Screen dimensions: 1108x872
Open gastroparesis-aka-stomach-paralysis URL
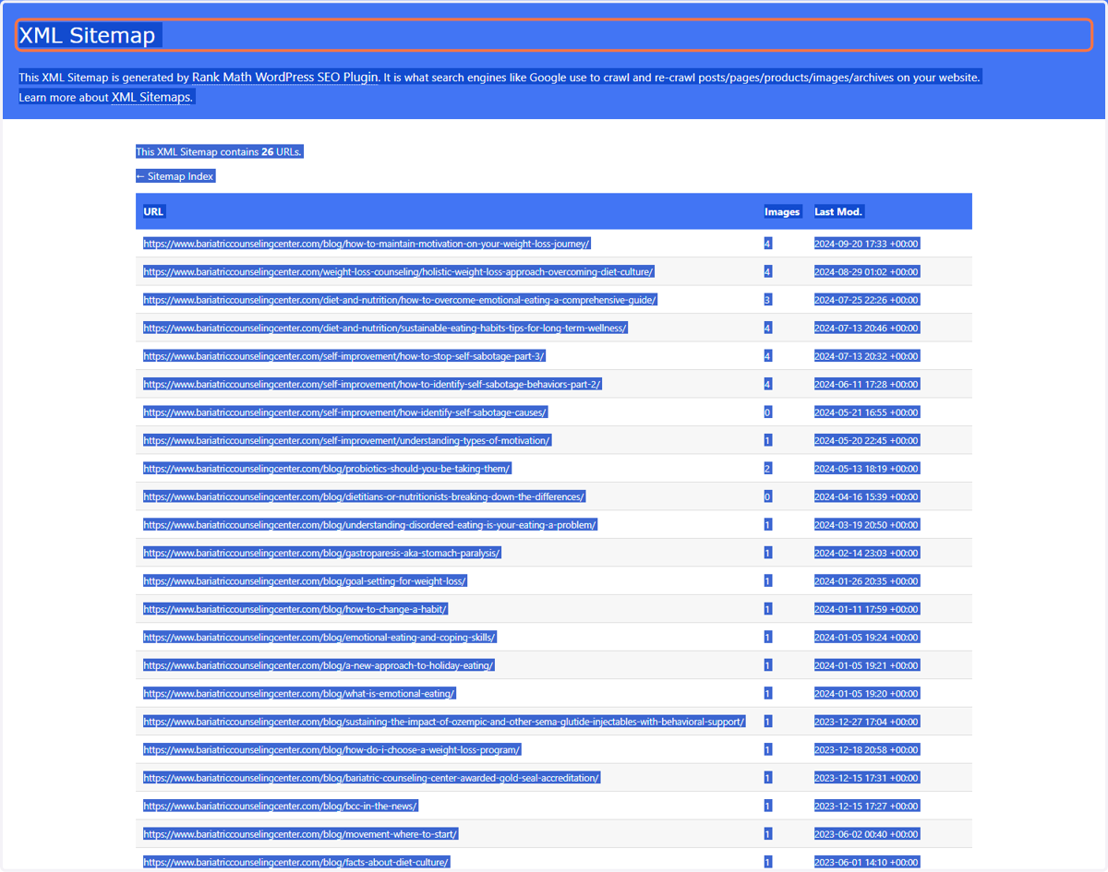click(x=322, y=553)
